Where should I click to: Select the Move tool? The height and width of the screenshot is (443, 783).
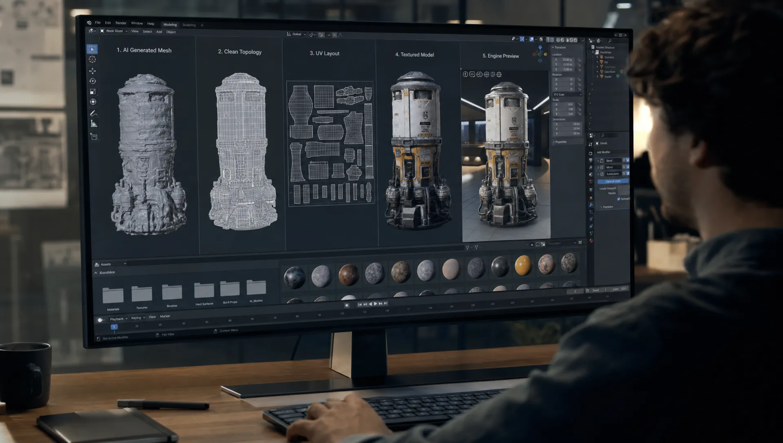pyautogui.click(x=93, y=70)
